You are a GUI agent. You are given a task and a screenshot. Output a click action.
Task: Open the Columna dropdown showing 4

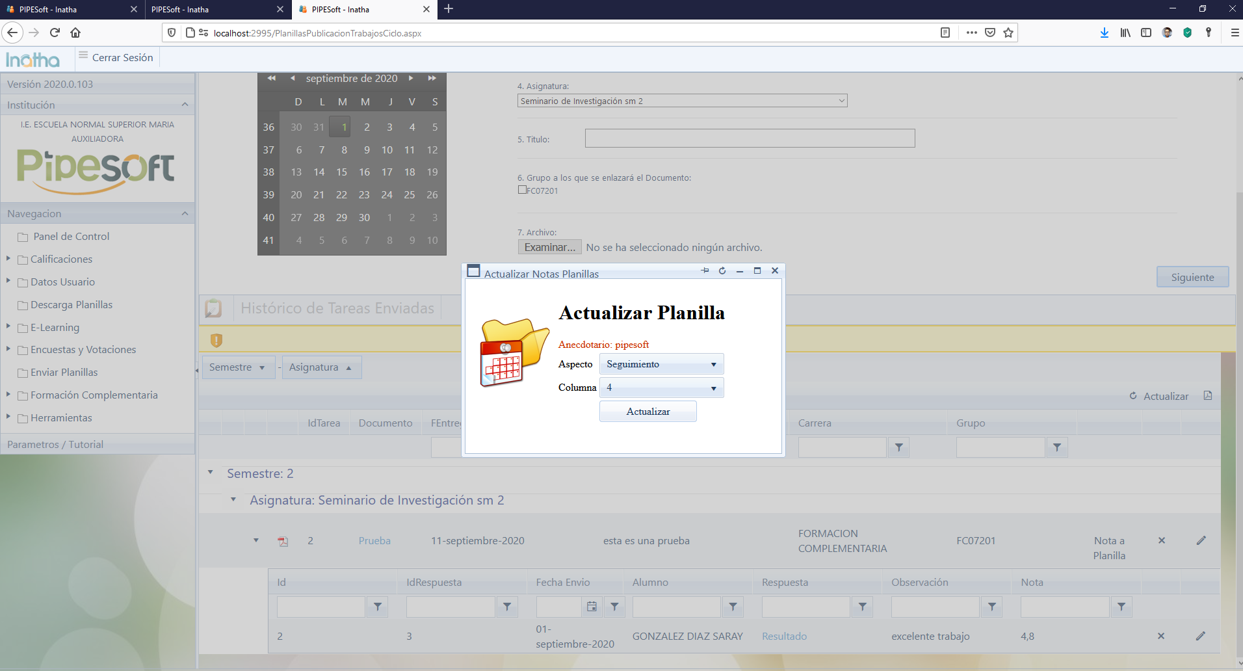661,388
